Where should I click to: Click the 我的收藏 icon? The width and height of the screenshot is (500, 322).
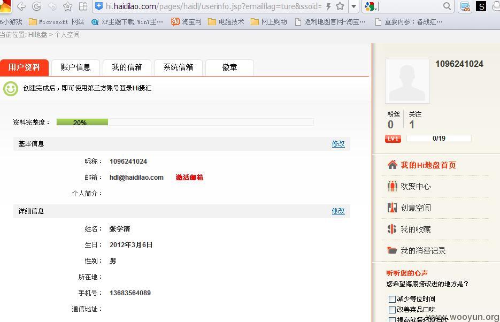[x=392, y=229]
